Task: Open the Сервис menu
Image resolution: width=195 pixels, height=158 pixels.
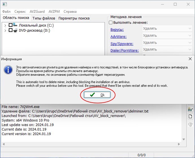Action: click(20, 12)
